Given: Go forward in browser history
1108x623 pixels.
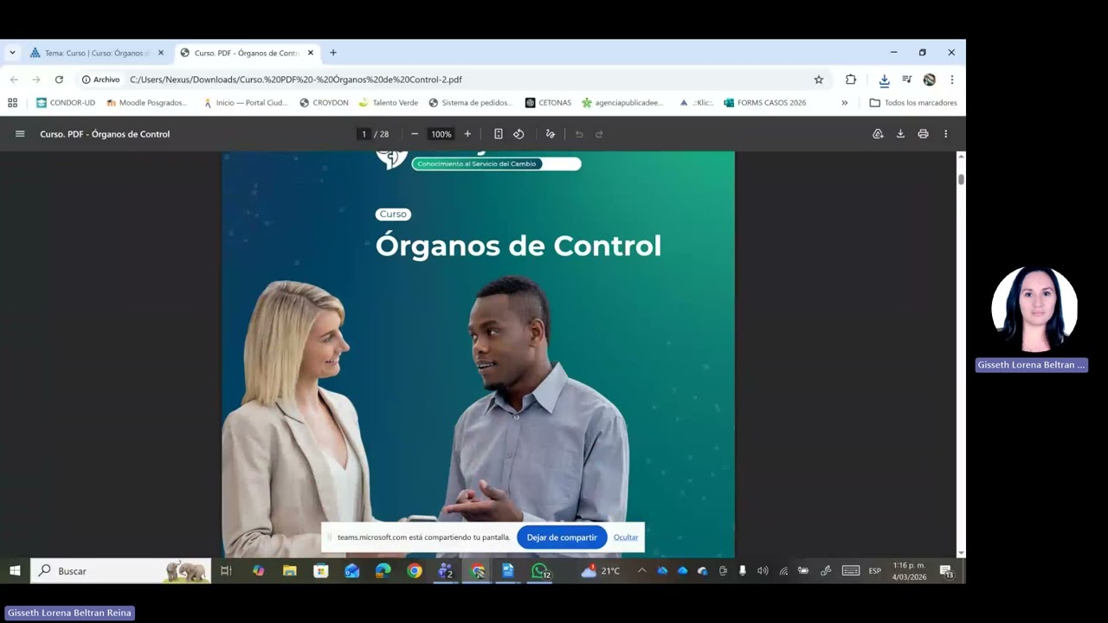Looking at the screenshot, I should coord(36,80).
